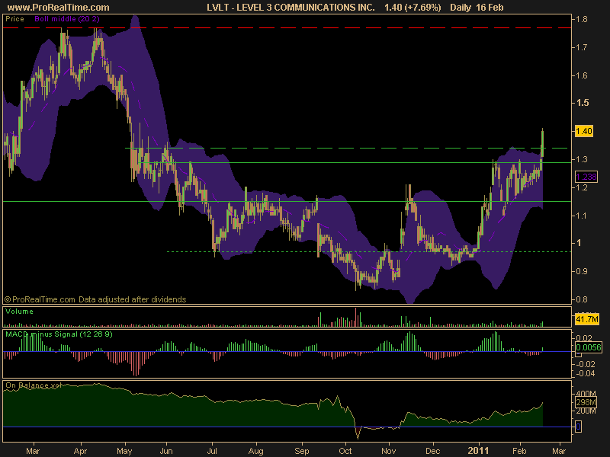Click the Daily 16 Feb timeframe label

tap(477, 8)
